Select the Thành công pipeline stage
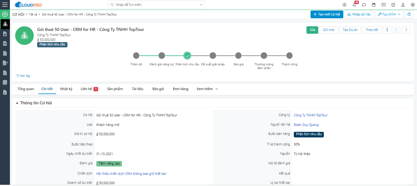 tap(289, 56)
